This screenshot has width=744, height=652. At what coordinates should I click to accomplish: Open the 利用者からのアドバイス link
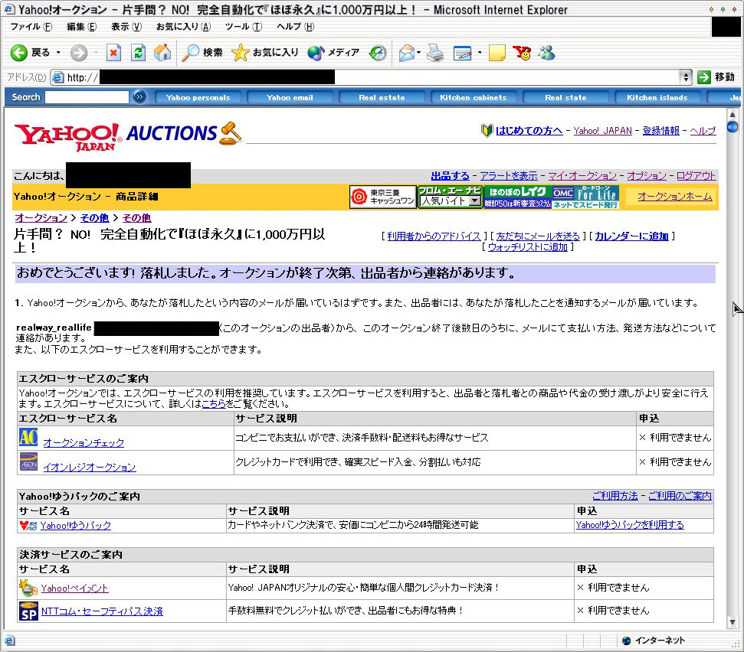(434, 236)
